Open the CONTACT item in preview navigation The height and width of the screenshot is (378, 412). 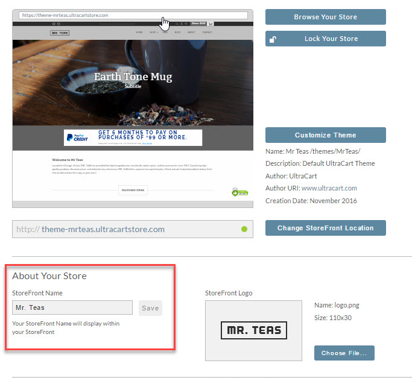[x=207, y=33]
